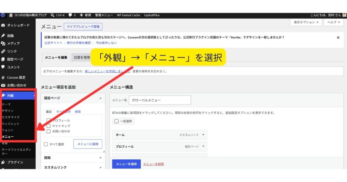Click the プラグイン plug icon in sidebar
The image size is (347, 182).
(x=3, y=162)
